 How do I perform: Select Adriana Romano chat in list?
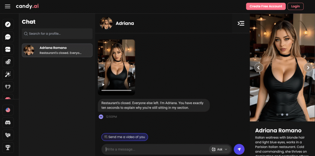[57, 50]
